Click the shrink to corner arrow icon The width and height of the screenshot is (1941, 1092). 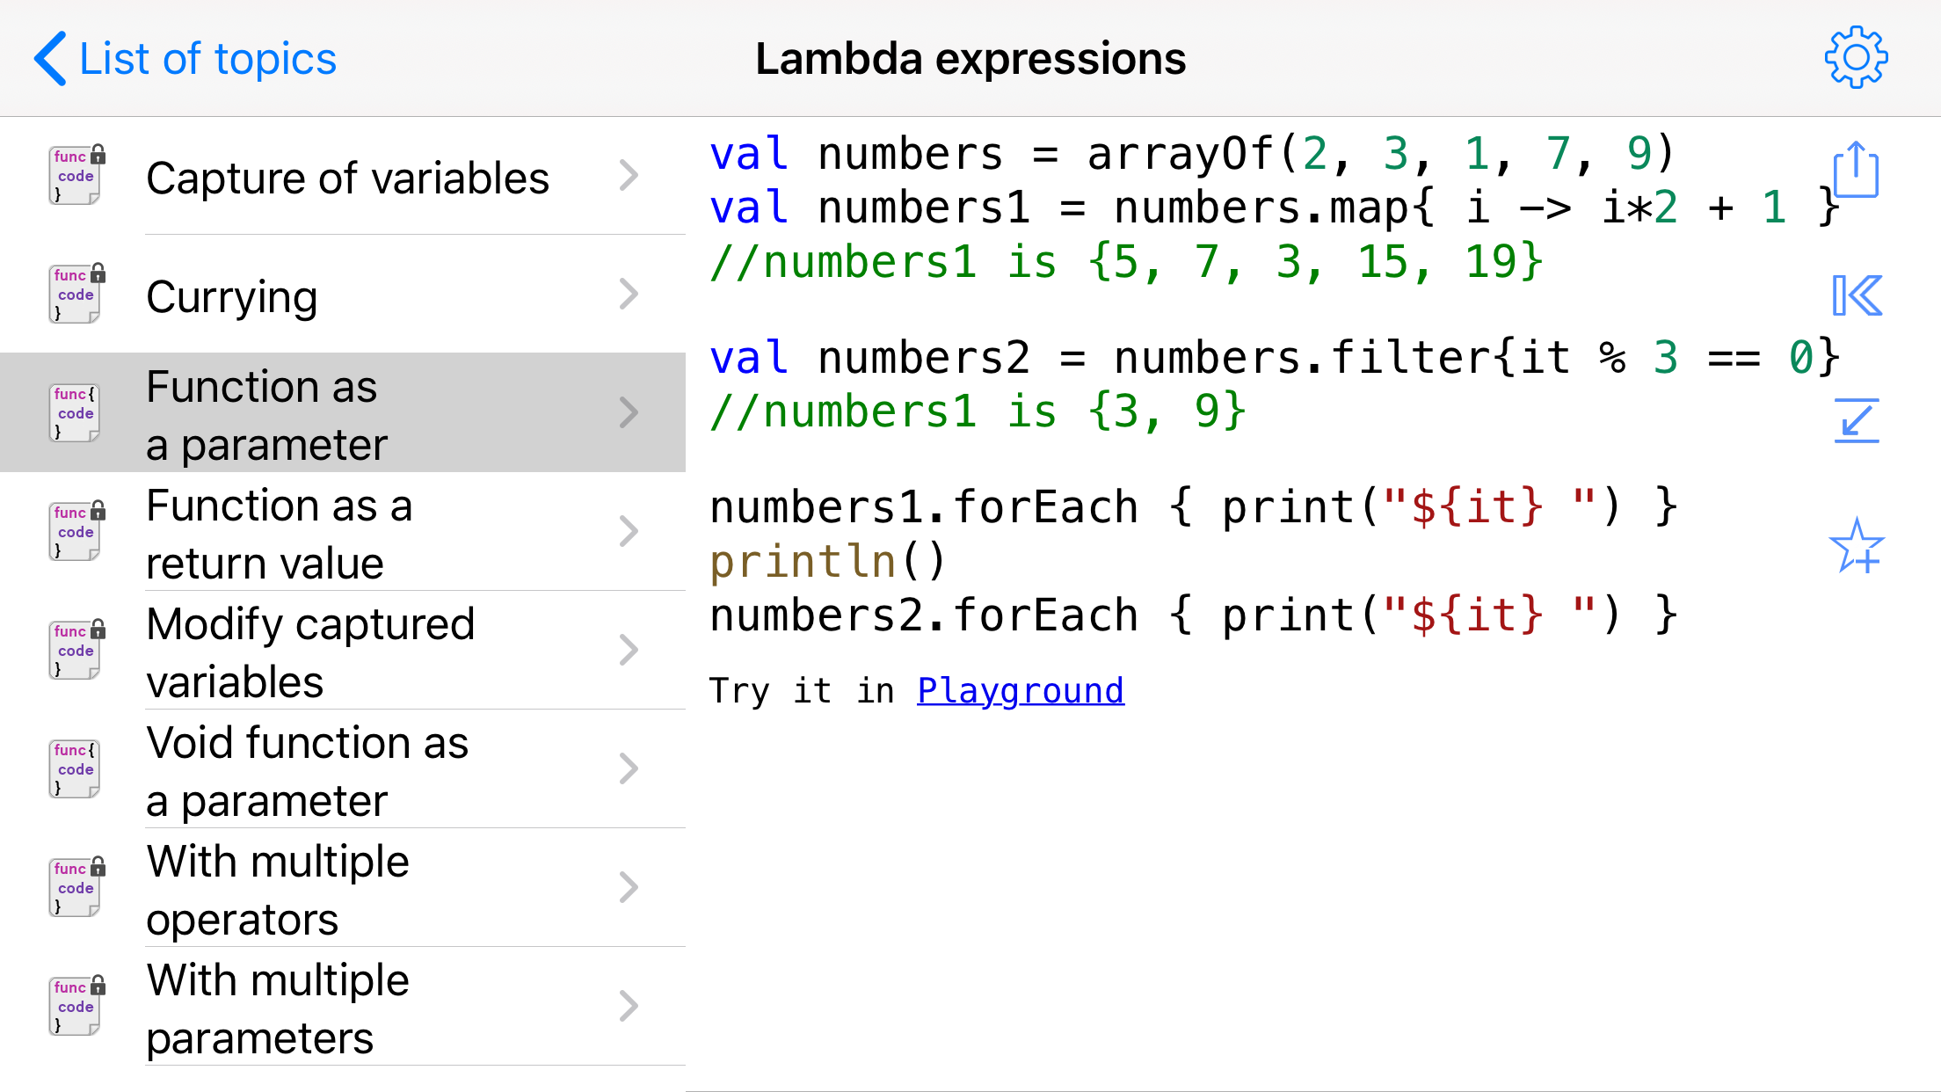click(1856, 420)
